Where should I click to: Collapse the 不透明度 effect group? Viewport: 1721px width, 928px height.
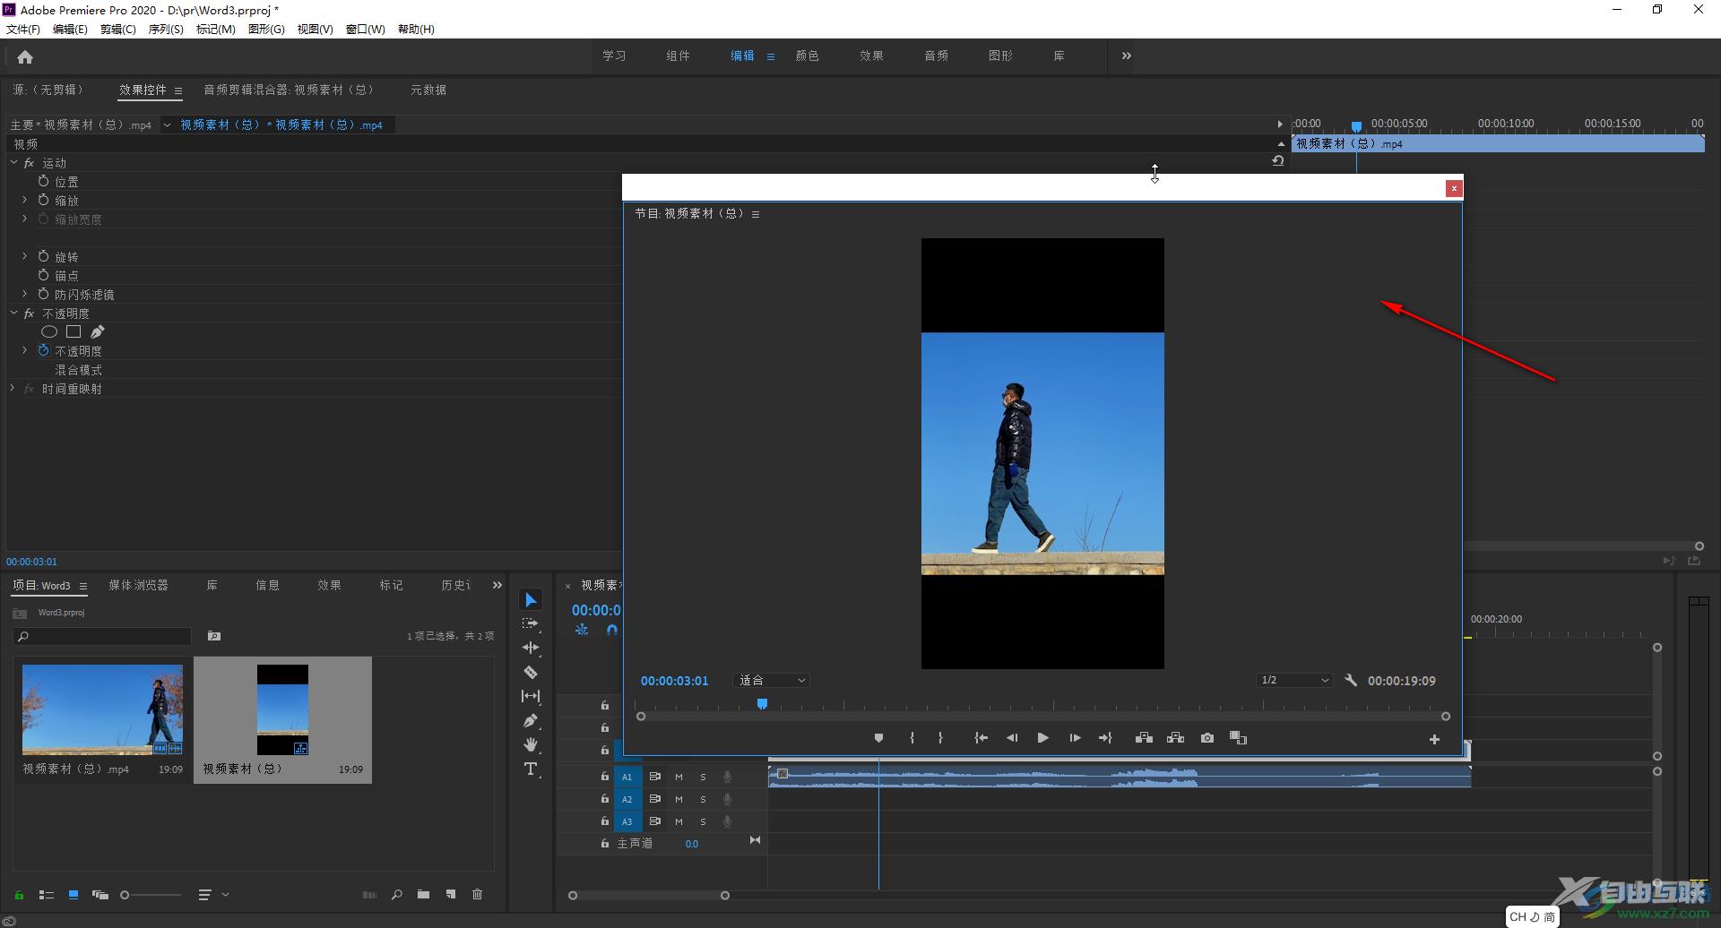click(x=13, y=314)
